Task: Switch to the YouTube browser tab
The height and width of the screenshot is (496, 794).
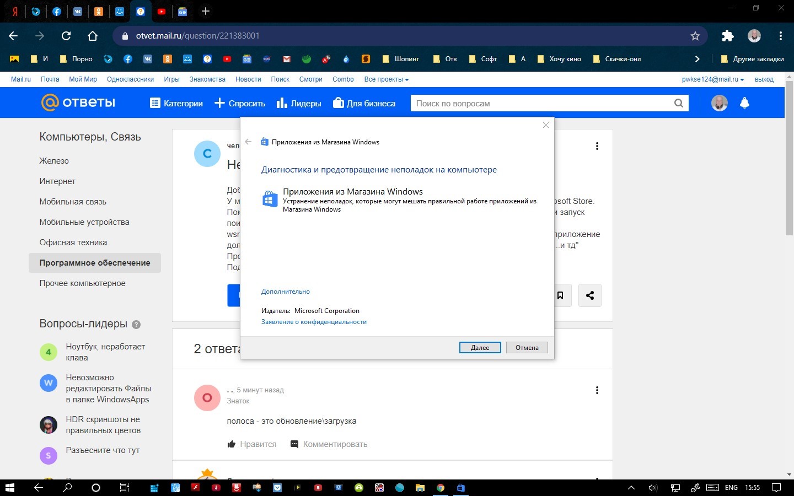Action: point(162,11)
